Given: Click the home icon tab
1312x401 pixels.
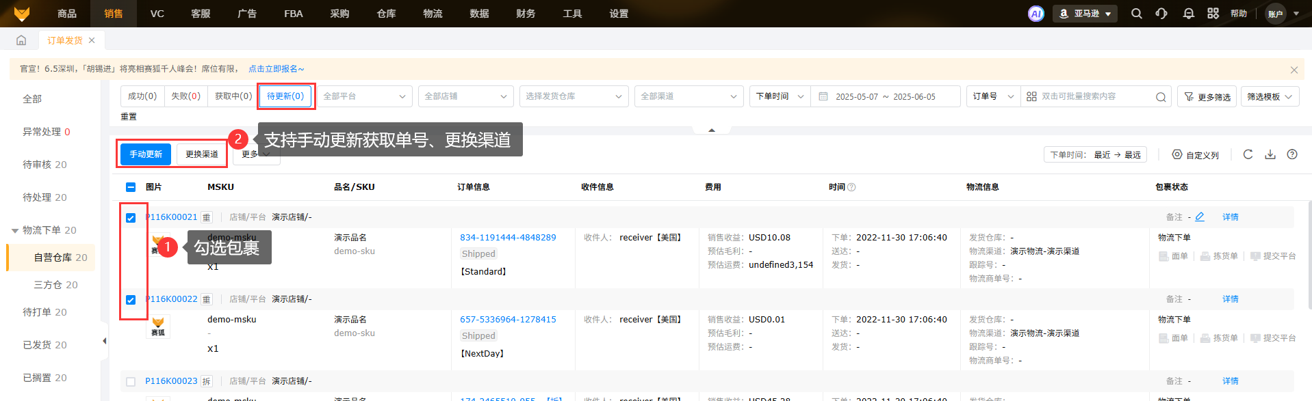Looking at the screenshot, I should pos(21,40).
